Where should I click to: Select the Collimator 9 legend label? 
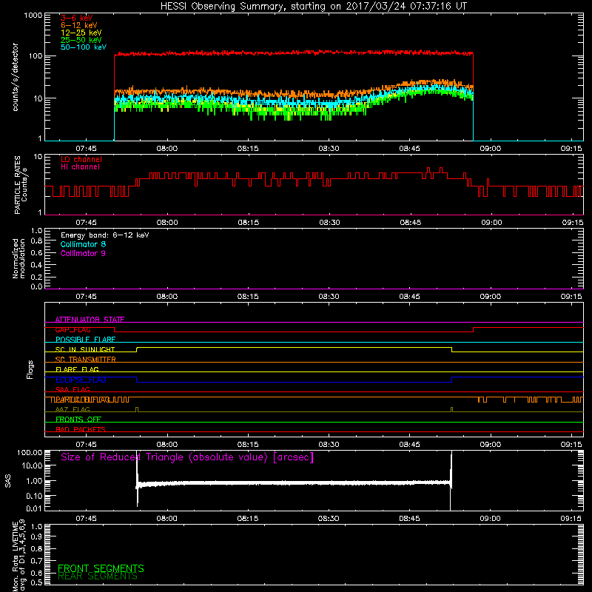83,253
